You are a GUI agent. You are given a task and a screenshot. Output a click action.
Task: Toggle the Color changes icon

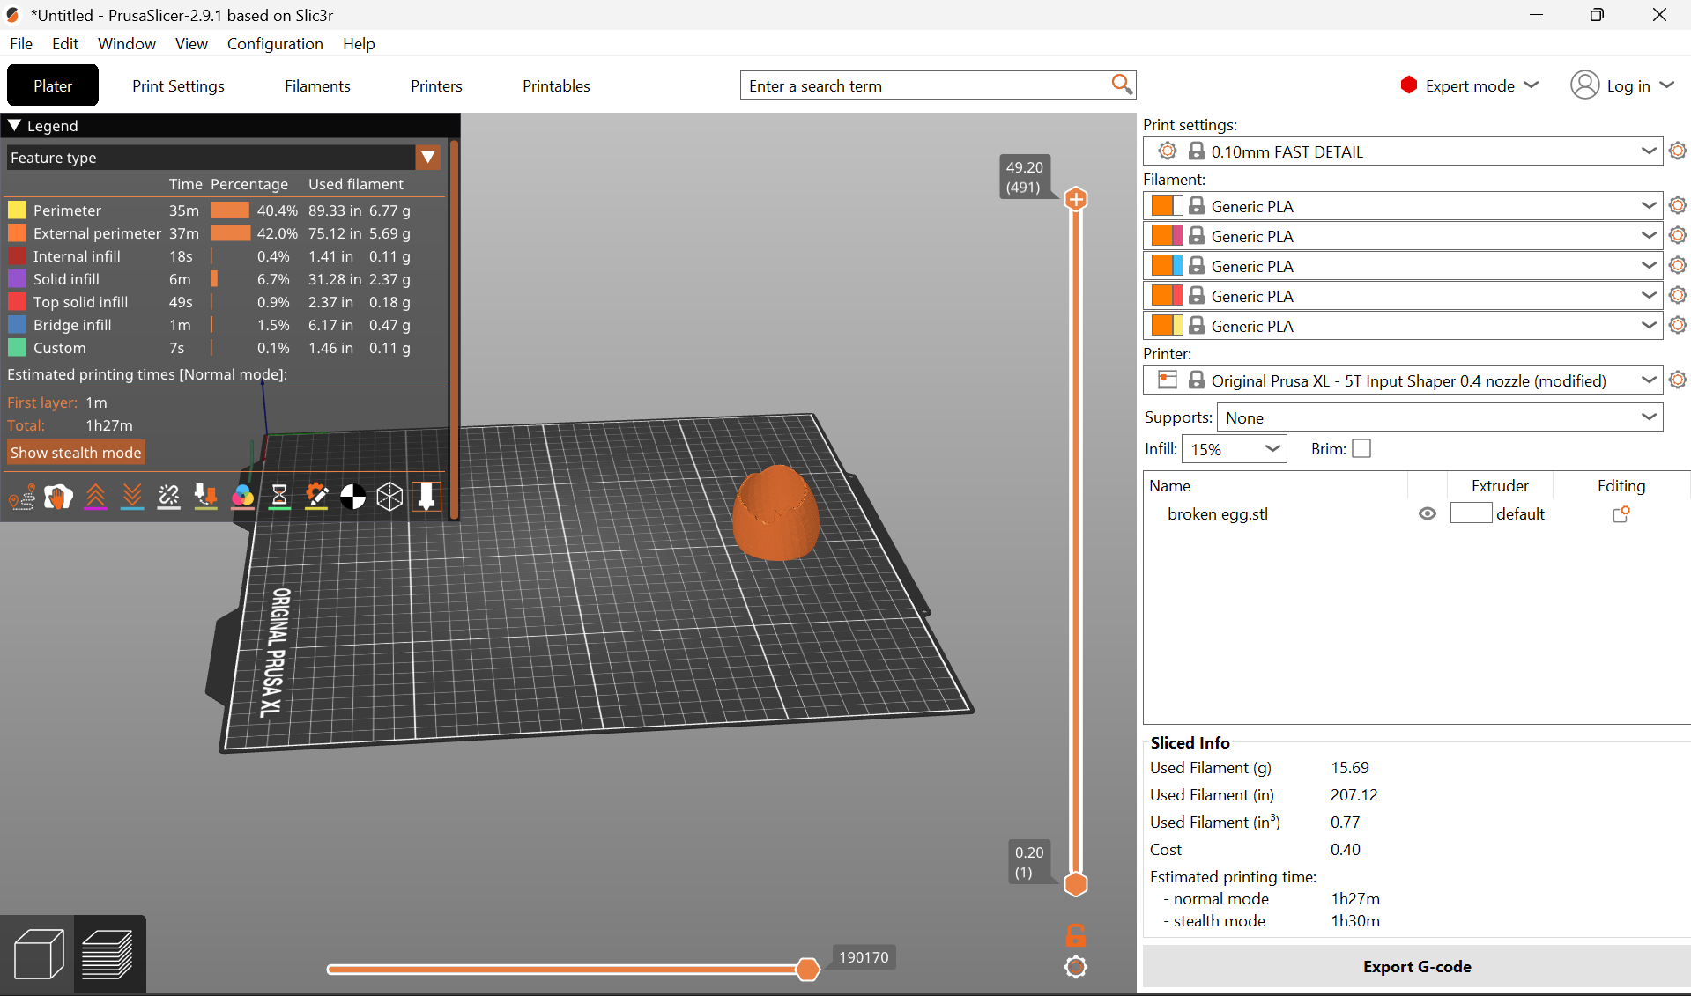[242, 498]
